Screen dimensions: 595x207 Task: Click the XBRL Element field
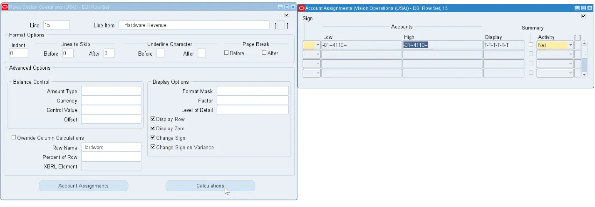coord(111,166)
